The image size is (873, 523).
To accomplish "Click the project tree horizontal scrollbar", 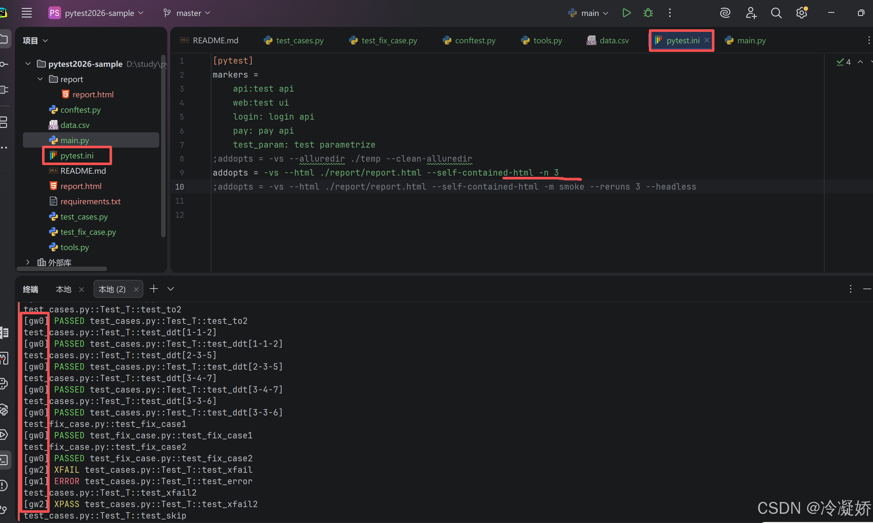I will (x=62, y=268).
